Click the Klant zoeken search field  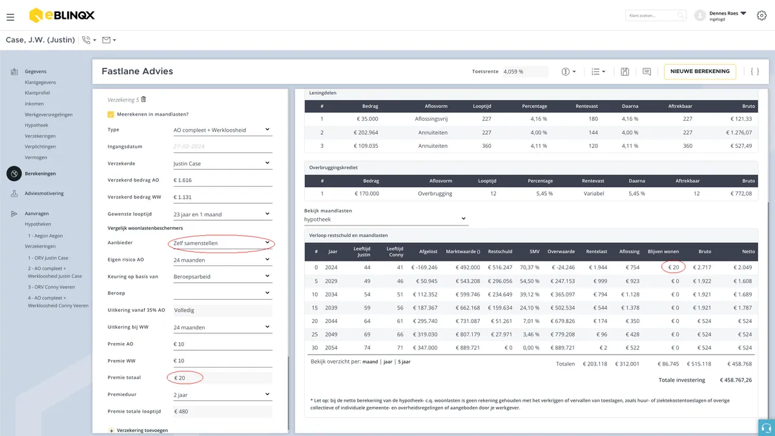(x=656, y=16)
